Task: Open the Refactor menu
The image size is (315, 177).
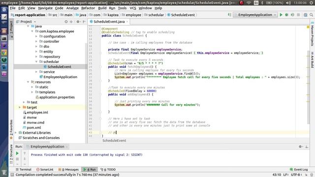Action: coord(88,8)
